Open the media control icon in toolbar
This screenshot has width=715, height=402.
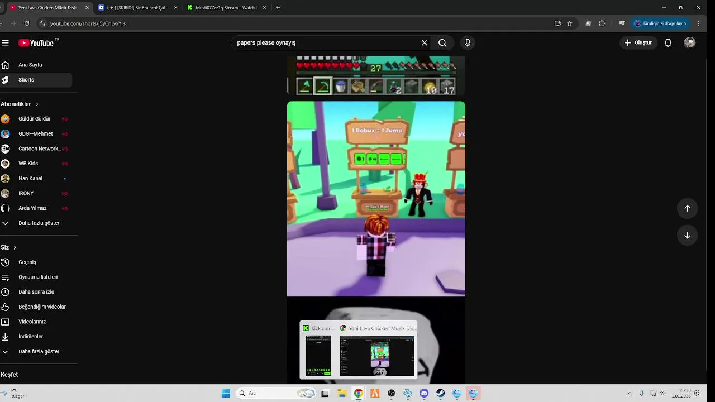[622, 23]
